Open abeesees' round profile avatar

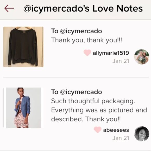coord(142,134)
